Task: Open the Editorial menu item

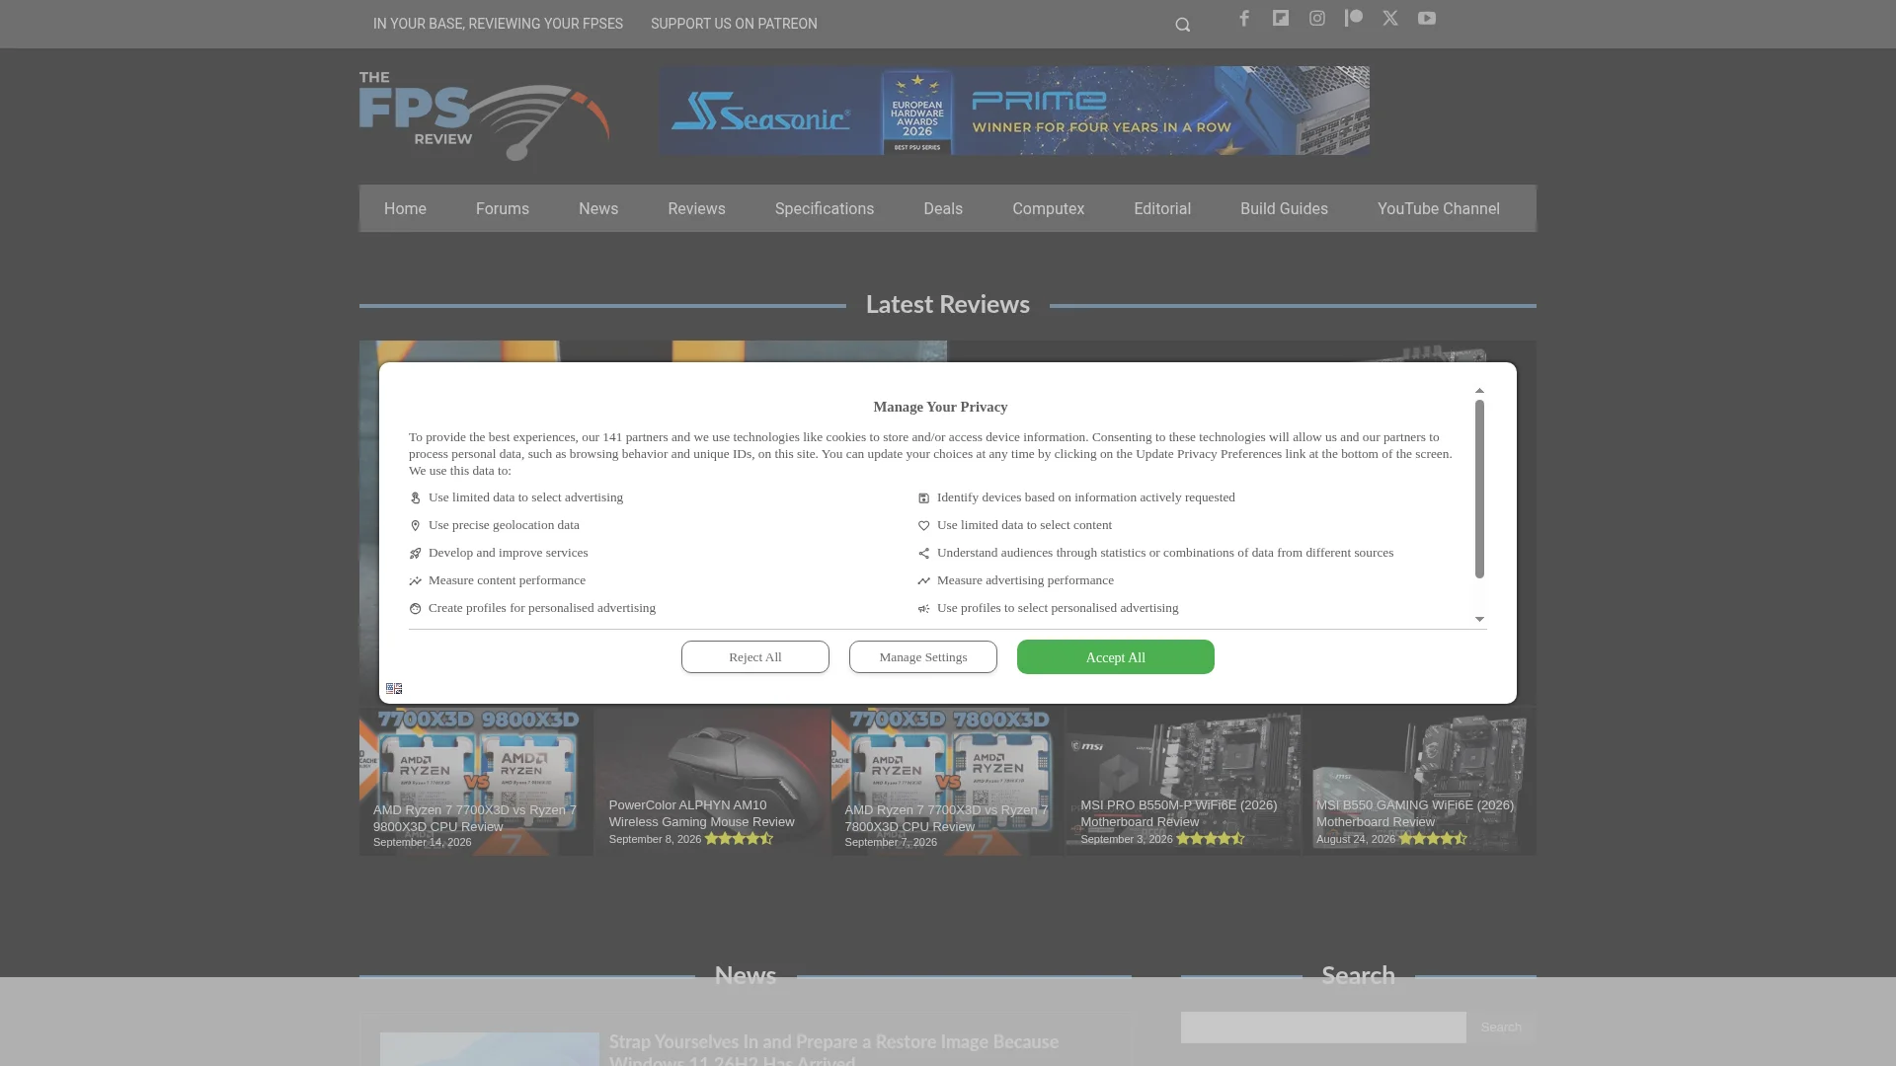Action: click(1162, 209)
